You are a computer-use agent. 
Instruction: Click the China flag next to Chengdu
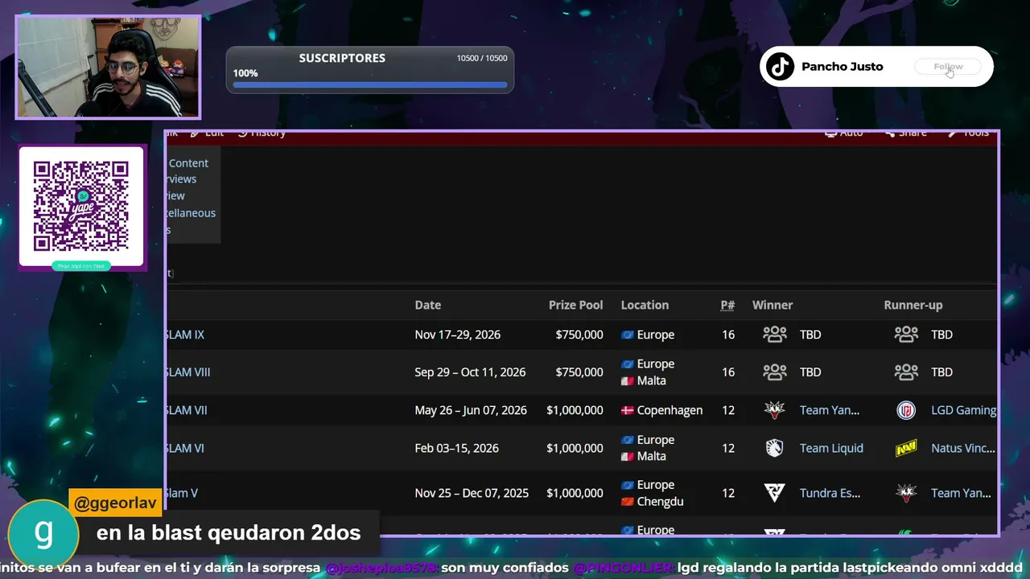628,502
